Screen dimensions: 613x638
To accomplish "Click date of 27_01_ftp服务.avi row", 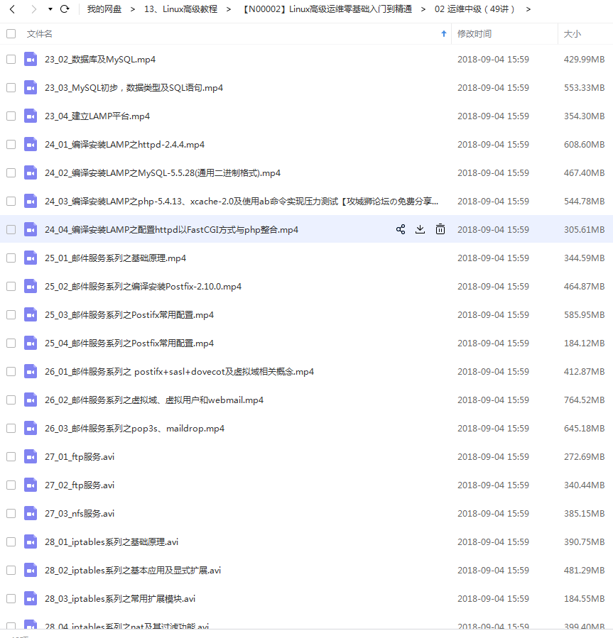I will coord(493,457).
